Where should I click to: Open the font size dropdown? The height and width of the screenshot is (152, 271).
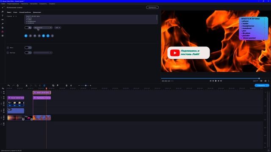point(58,27)
